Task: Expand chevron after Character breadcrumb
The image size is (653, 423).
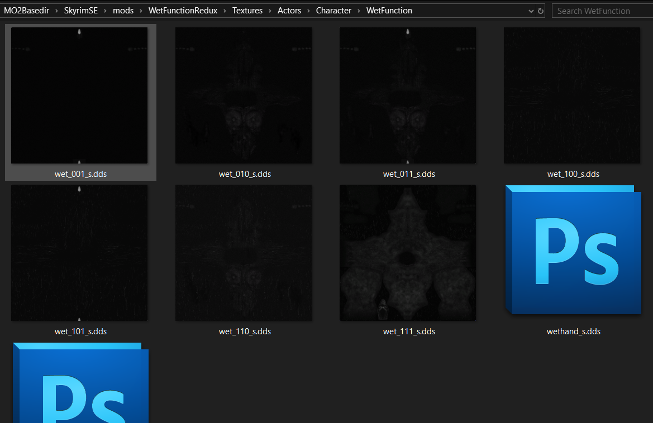Action: [359, 11]
